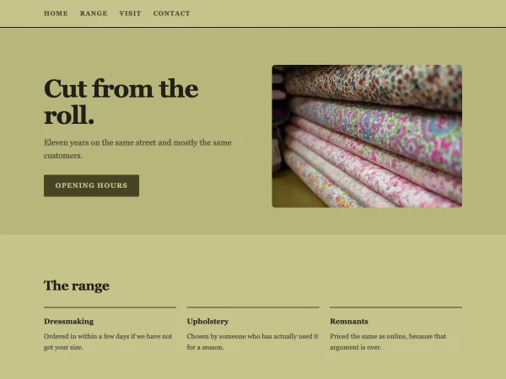Screen dimensions: 506x379
Task: Click the Remnants description about online pricing
Action: pyautogui.click(x=388, y=342)
